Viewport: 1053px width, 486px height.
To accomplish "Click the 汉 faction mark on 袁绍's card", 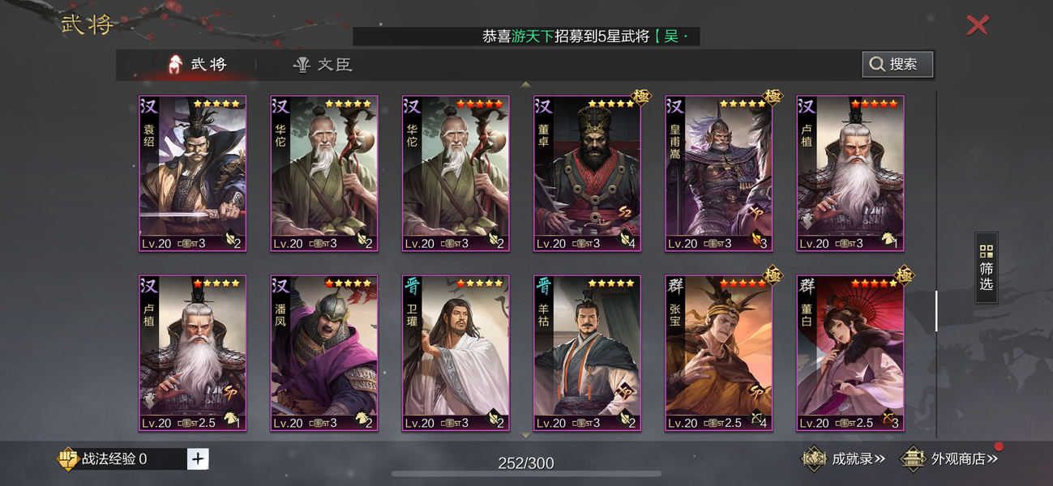I will (x=148, y=106).
